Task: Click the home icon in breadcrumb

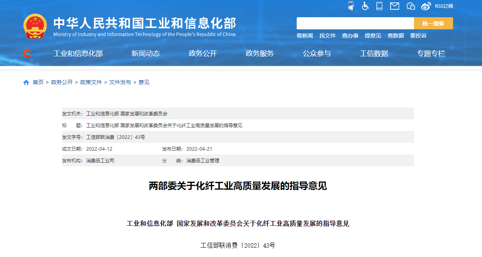Action: pos(26,83)
